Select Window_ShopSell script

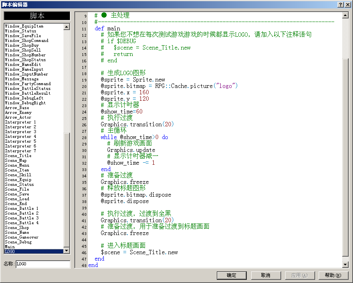click(34, 50)
